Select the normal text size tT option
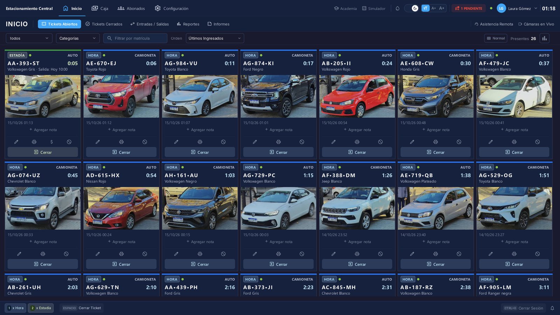The image size is (560, 315). click(425, 8)
